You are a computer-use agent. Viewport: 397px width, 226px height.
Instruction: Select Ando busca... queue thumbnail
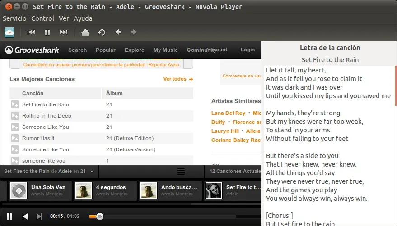pos(149,190)
